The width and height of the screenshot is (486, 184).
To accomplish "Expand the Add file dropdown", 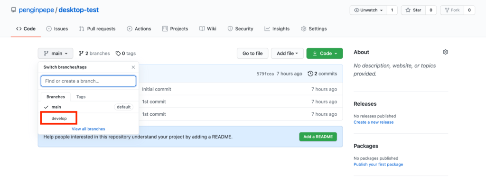I will click(287, 53).
